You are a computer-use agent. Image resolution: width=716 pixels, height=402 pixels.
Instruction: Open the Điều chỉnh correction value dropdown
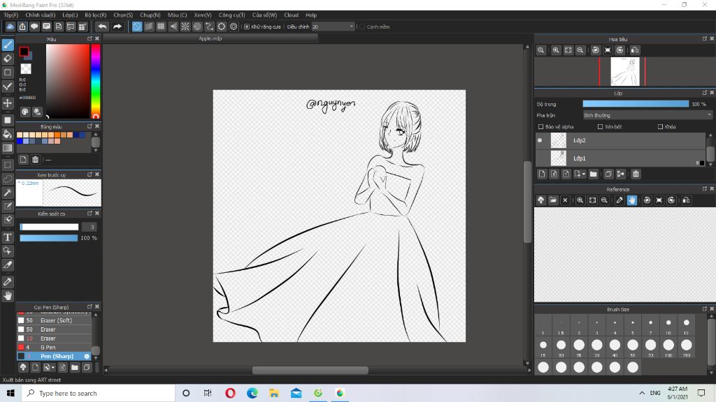(x=334, y=27)
